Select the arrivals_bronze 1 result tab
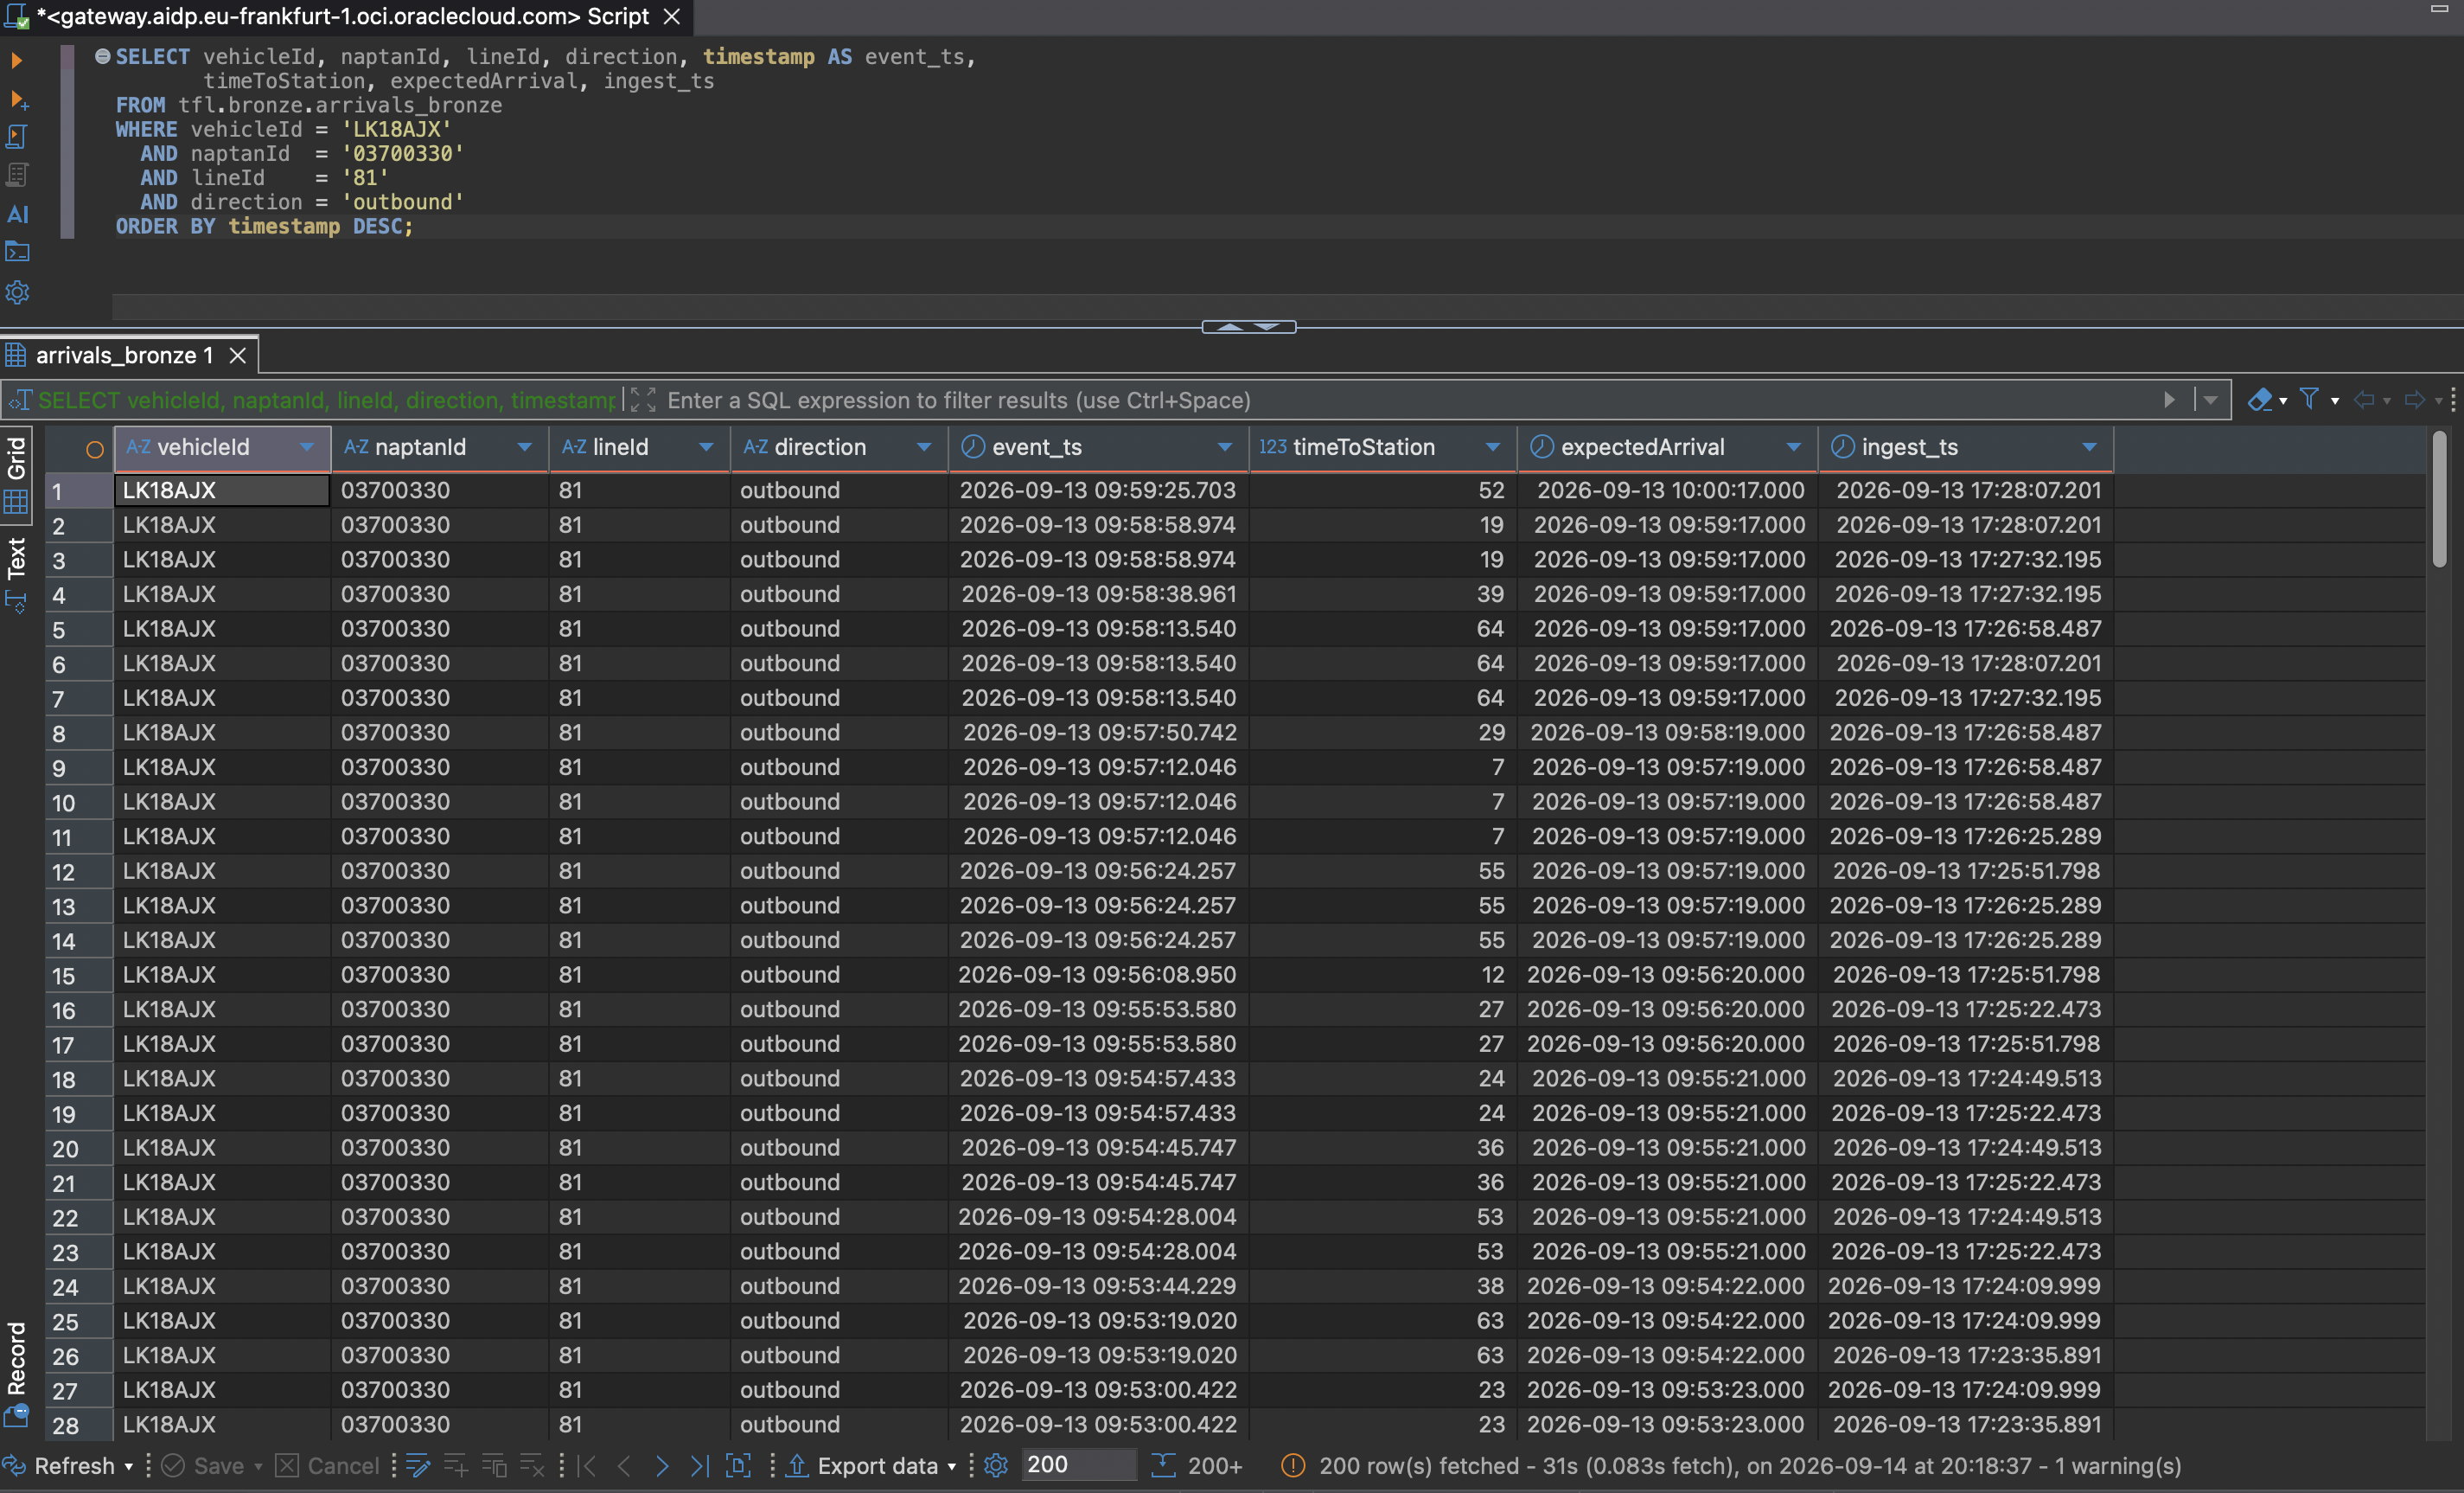This screenshot has width=2464, height=1493. coord(124,356)
